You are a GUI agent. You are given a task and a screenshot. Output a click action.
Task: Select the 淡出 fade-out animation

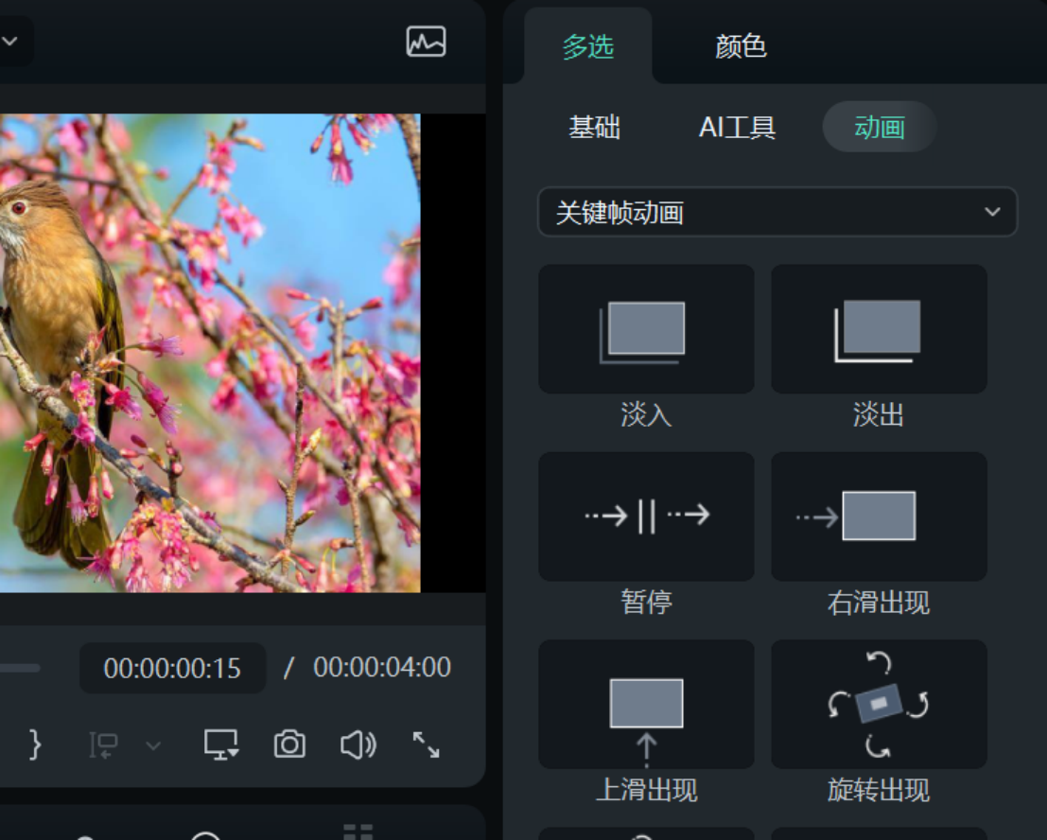879,328
